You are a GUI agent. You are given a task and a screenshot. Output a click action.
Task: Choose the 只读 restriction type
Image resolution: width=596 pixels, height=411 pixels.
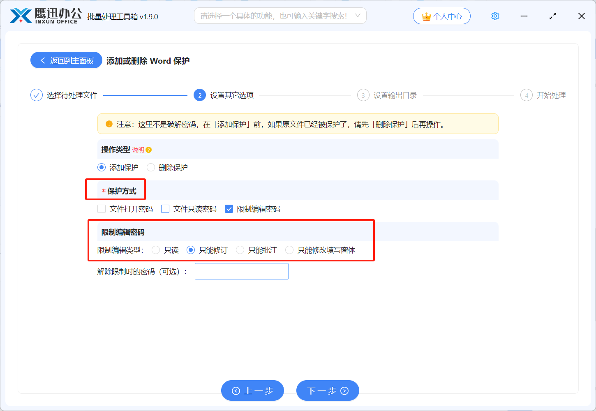(156, 250)
